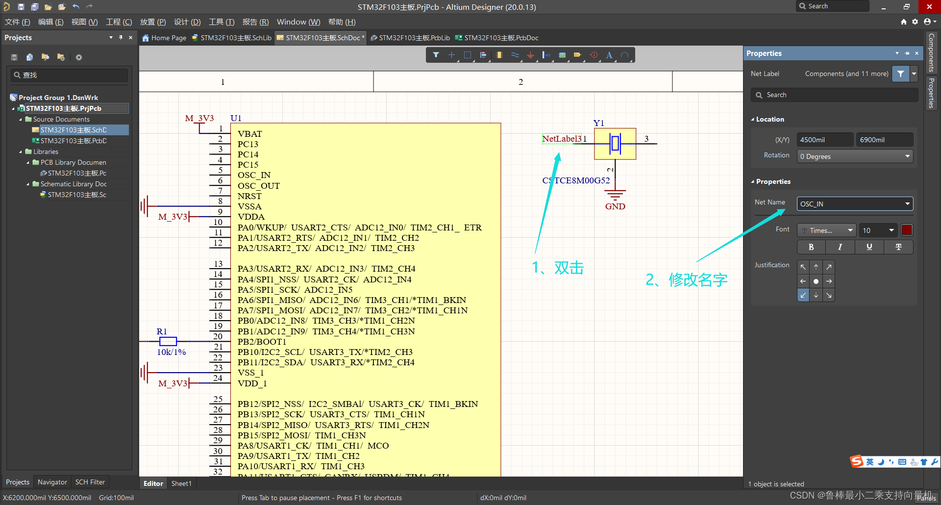Collapse the Libraries tree folder
The width and height of the screenshot is (941, 505).
tap(21, 152)
